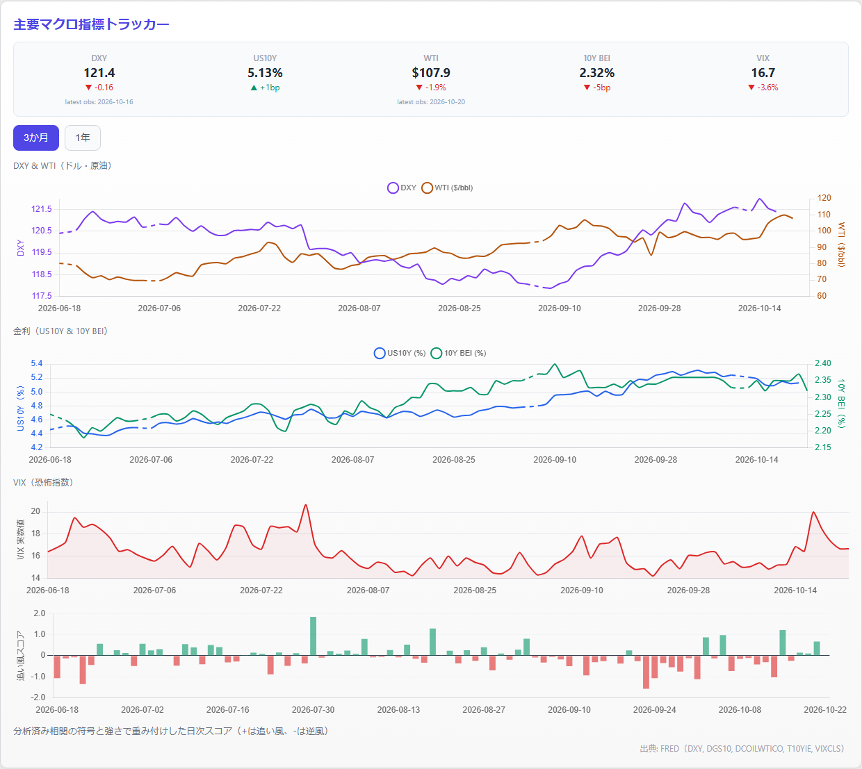Click the title 主要マクロ指標トラッカー
The height and width of the screenshot is (769, 862).
point(92,24)
